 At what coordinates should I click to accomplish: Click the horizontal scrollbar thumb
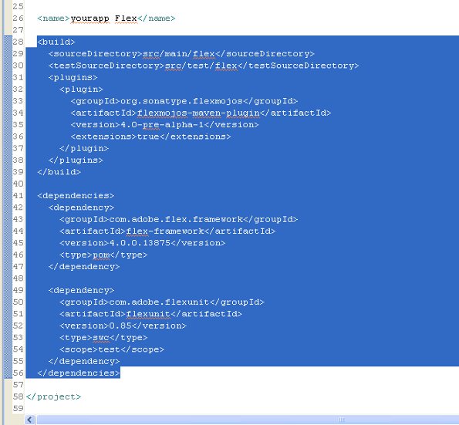tap(248, 420)
